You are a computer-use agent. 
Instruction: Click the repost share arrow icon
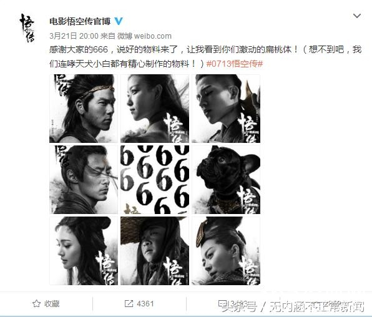click(129, 303)
